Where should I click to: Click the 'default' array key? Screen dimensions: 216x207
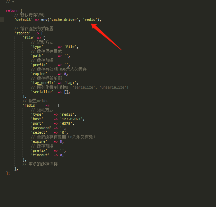(x=23, y=19)
